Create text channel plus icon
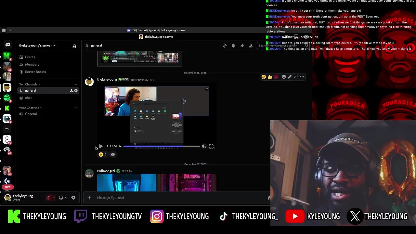The image size is (416, 234). tap(76, 84)
